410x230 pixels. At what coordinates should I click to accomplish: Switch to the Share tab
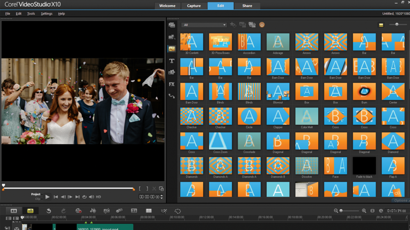(x=247, y=6)
